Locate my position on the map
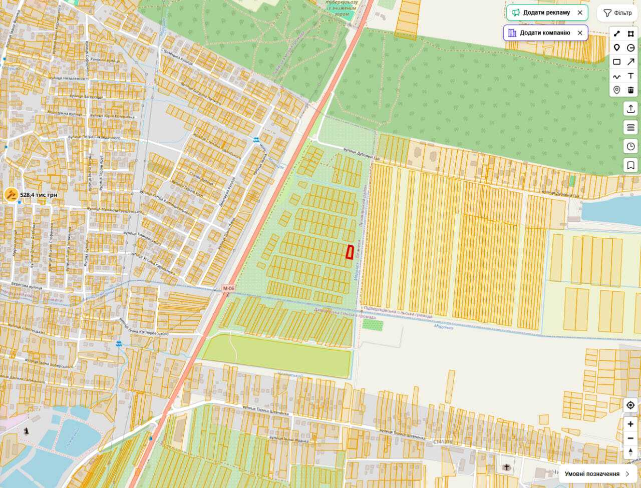This screenshot has height=488, width=641. point(630,405)
